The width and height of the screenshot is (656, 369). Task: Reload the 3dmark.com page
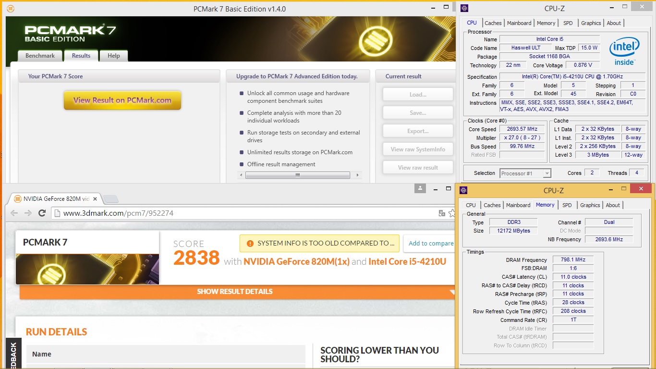(42, 213)
